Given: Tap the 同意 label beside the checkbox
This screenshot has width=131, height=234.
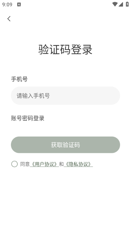Looking at the screenshot, I should click(x=25, y=164).
